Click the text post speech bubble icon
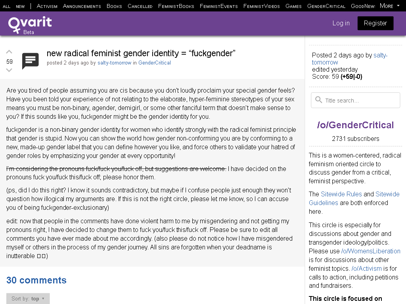The height and width of the screenshot is (304, 406). [x=30, y=61]
